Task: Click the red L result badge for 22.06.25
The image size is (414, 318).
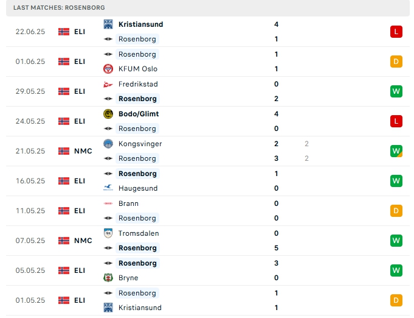Action: tap(396, 32)
